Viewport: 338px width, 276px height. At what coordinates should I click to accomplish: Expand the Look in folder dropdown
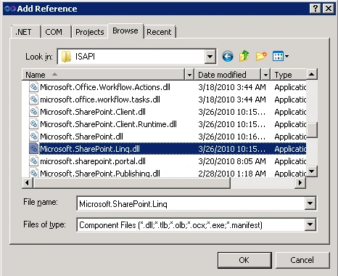(x=210, y=57)
